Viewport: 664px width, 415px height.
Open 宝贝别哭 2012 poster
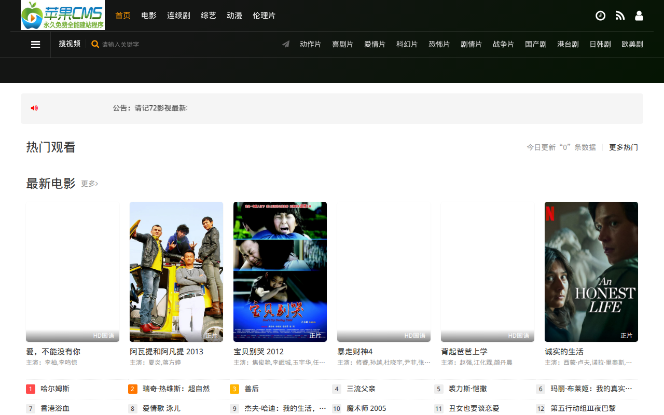pyautogui.click(x=280, y=272)
